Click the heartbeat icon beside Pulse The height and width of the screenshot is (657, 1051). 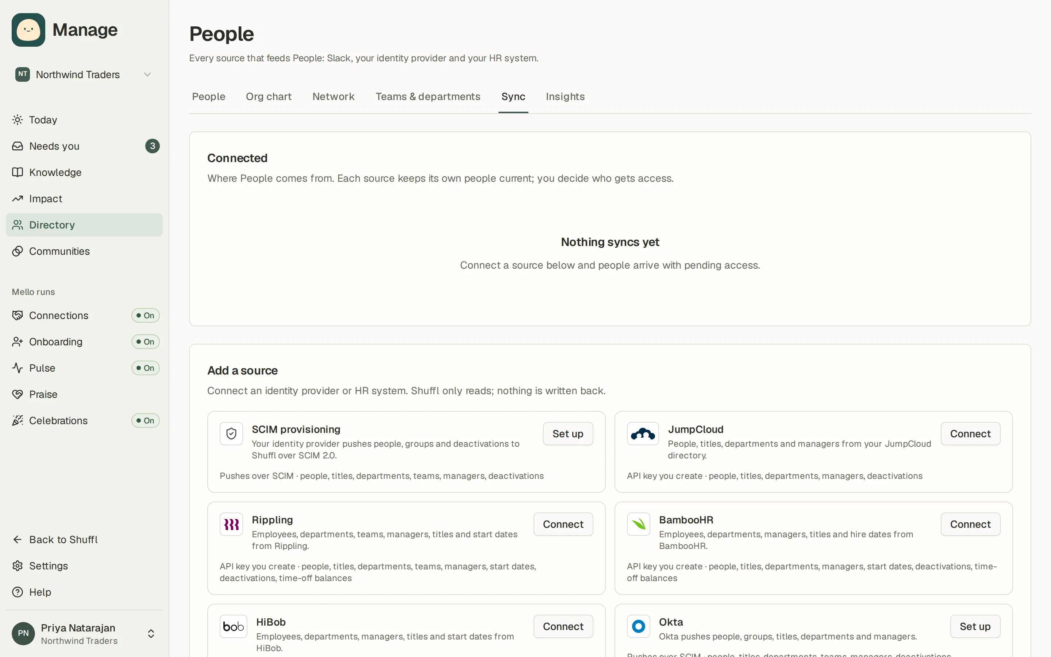(x=18, y=368)
